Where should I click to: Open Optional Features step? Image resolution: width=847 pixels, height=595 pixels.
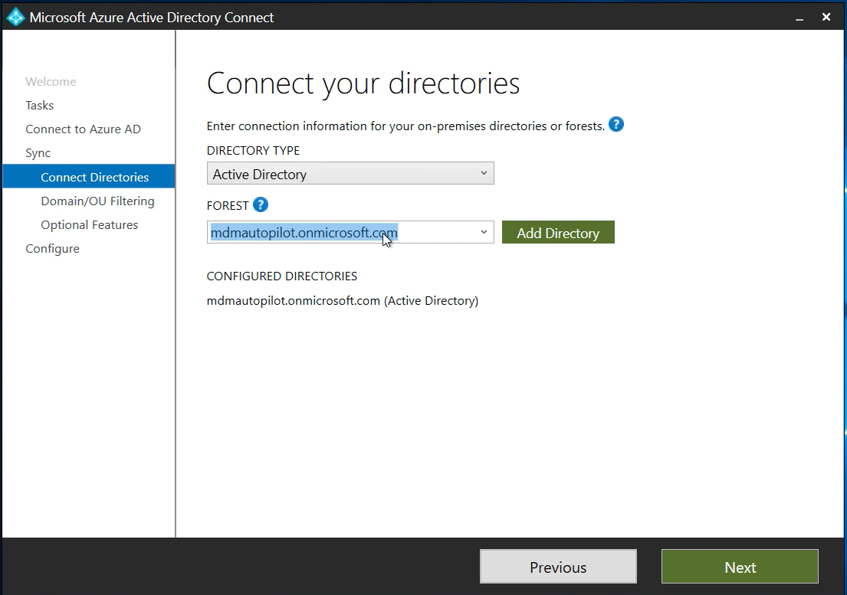[x=90, y=225]
